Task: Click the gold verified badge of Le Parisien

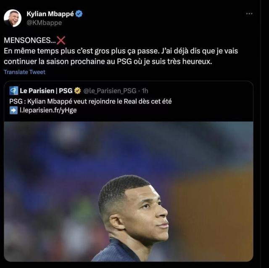Action: click(x=77, y=90)
